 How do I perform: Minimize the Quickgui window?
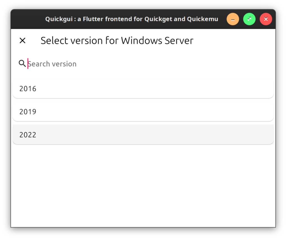(233, 19)
